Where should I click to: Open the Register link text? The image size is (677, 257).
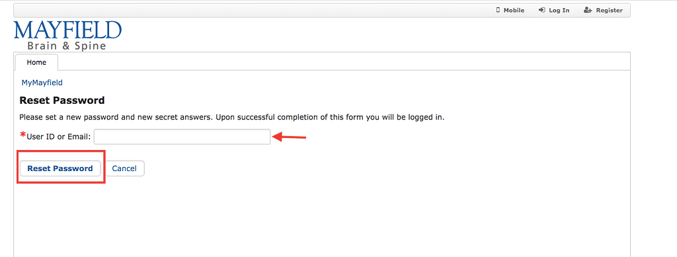pos(609,11)
